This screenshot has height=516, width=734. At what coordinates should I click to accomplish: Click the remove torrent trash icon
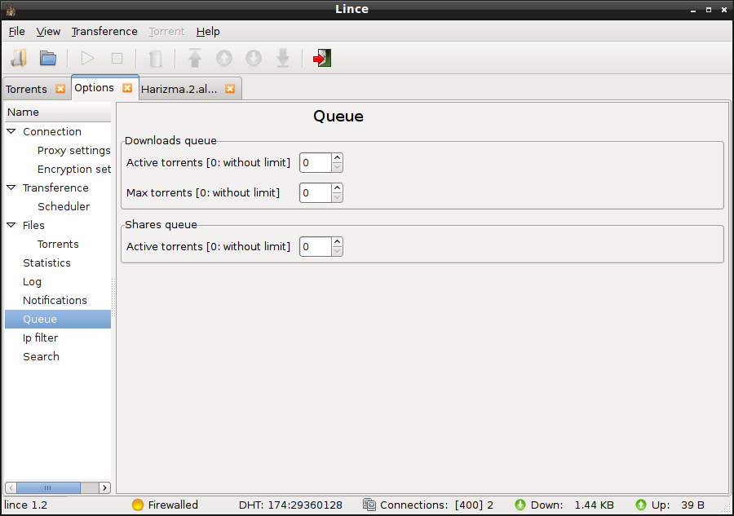[x=156, y=59]
